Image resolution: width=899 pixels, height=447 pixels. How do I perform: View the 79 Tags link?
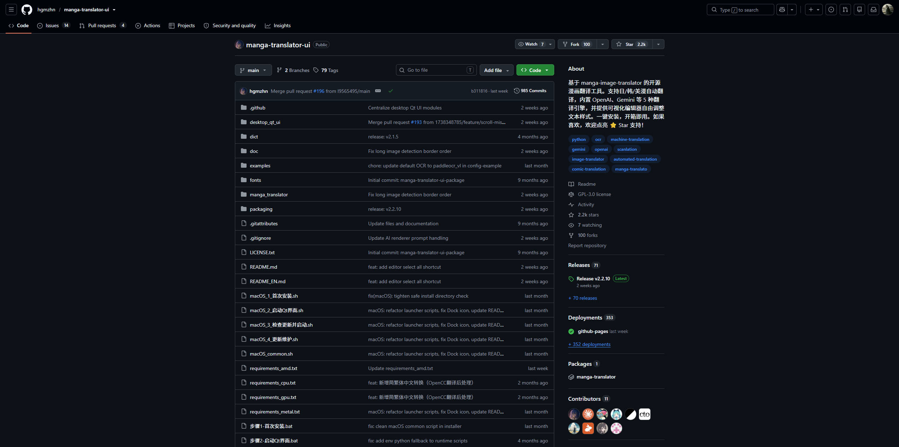pyautogui.click(x=326, y=70)
